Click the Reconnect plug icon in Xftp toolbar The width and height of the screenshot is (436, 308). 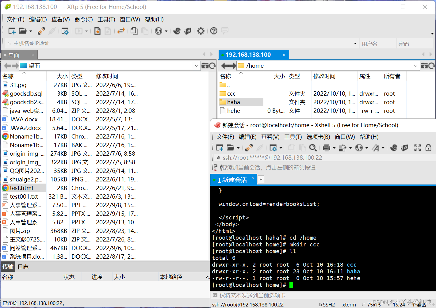pyautogui.click(x=41, y=31)
